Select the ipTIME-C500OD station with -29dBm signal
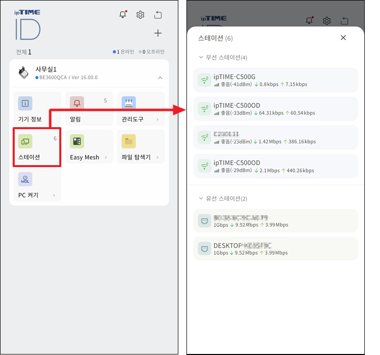Screen dimensions: 380x355 [x=276, y=166]
